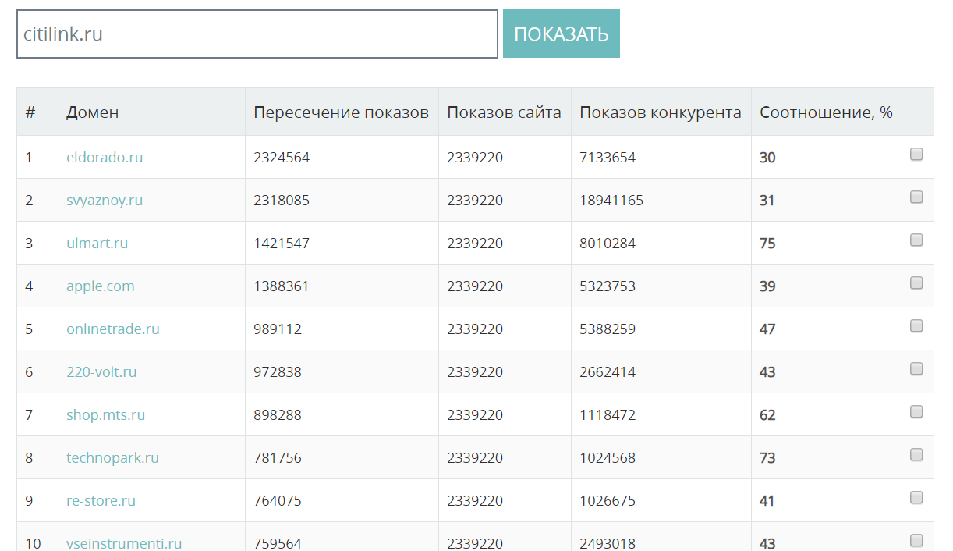The width and height of the screenshot is (953, 551).
Task: Click competitor impressions value 5388259
Action: click(x=608, y=329)
